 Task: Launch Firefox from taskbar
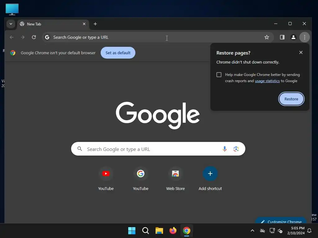tap(173, 231)
